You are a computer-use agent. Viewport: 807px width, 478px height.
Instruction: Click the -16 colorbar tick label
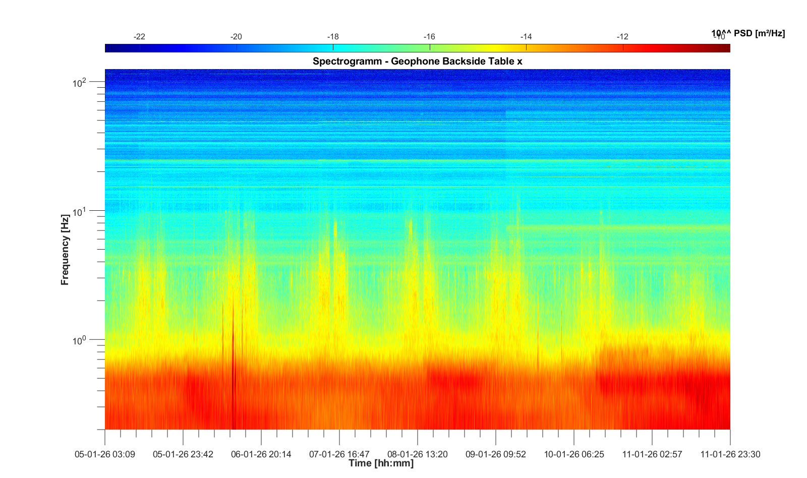[429, 37]
